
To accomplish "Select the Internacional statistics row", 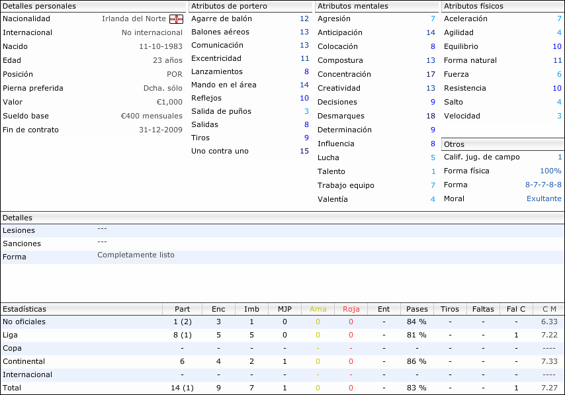I will click(x=282, y=374).
